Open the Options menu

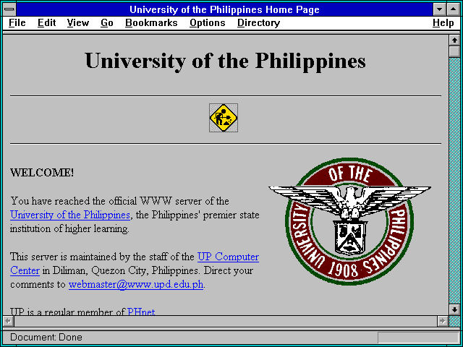click(x=208, y=22)
